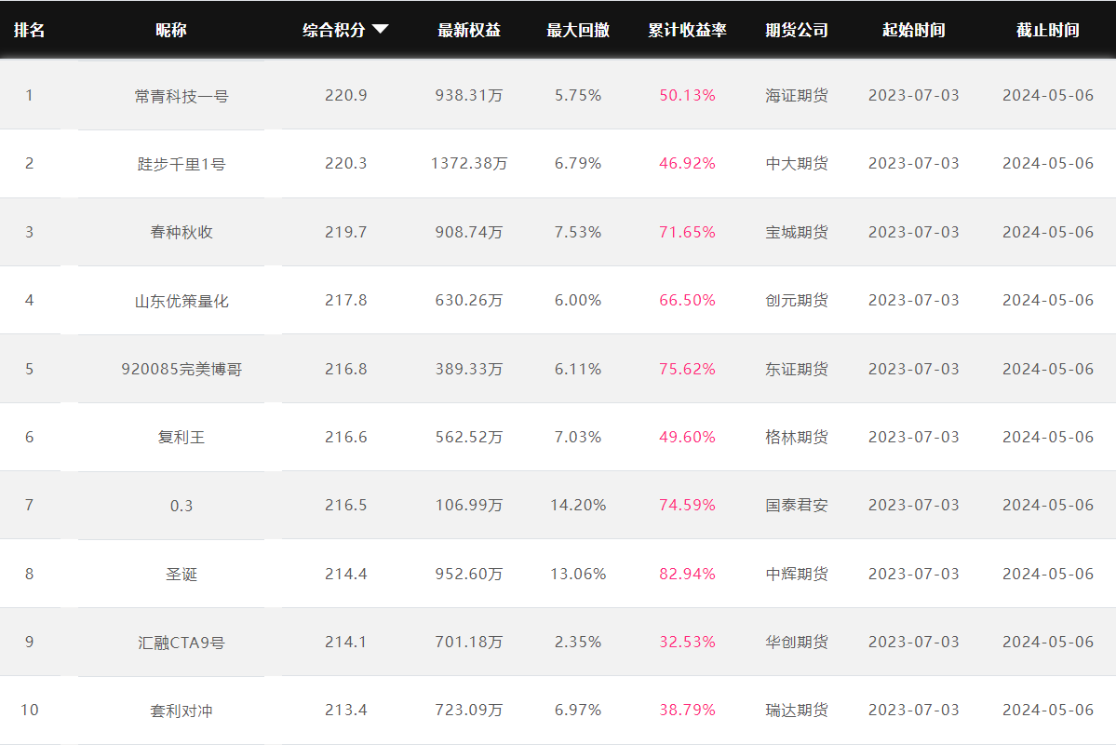Click the drawdown value 5.75%
This screenshot has height=745, width=1116.
coord(578,95)
